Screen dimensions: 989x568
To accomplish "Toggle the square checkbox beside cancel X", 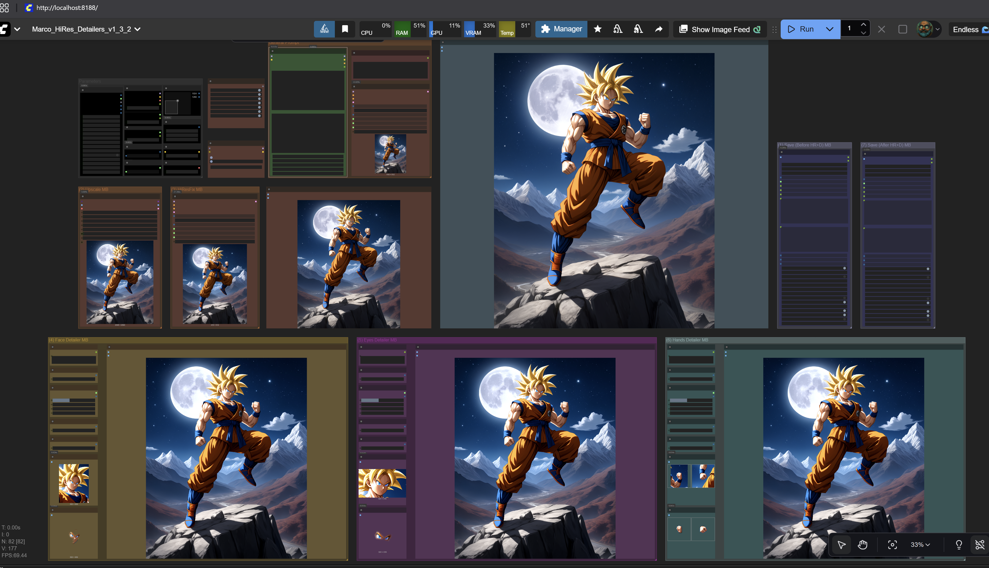I will click(x=902, y=29).
